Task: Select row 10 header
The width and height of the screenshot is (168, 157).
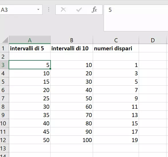Action: pos(4,123)
